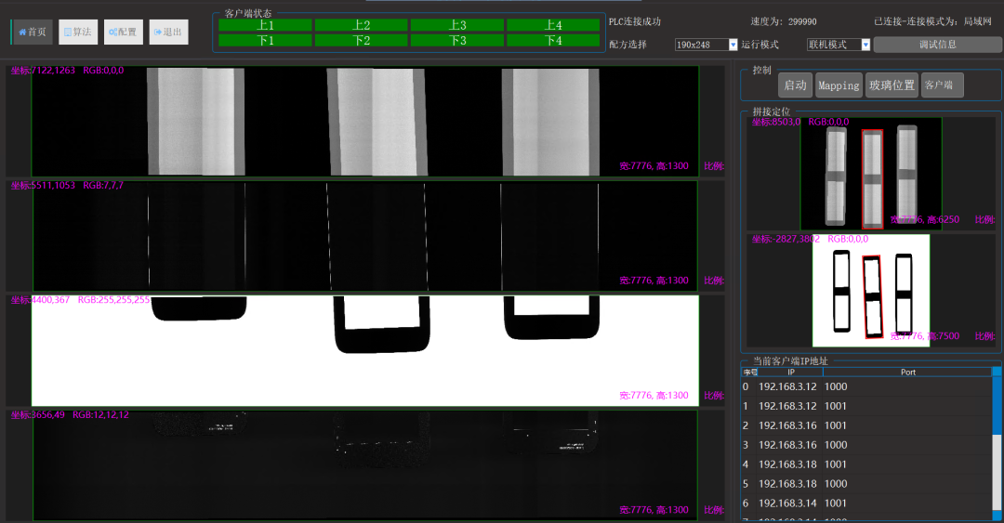This screenshot has width=1004, height=523.
Task: Select client status indicator 下2
Action: pyautogui.click(x=361, y=40)
